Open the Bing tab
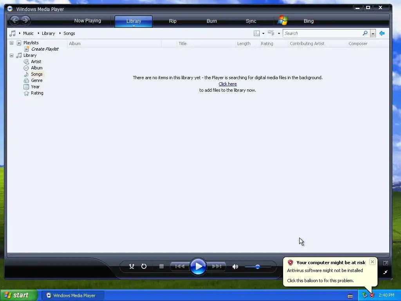This screenshot has width=401, height=301. tap(309, 21)
